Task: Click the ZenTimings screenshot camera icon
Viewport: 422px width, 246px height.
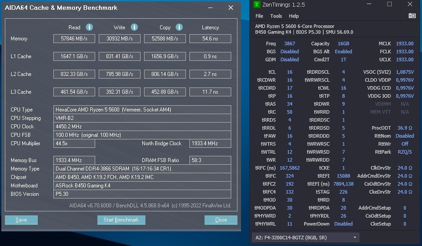Action: tap(412, 16)
